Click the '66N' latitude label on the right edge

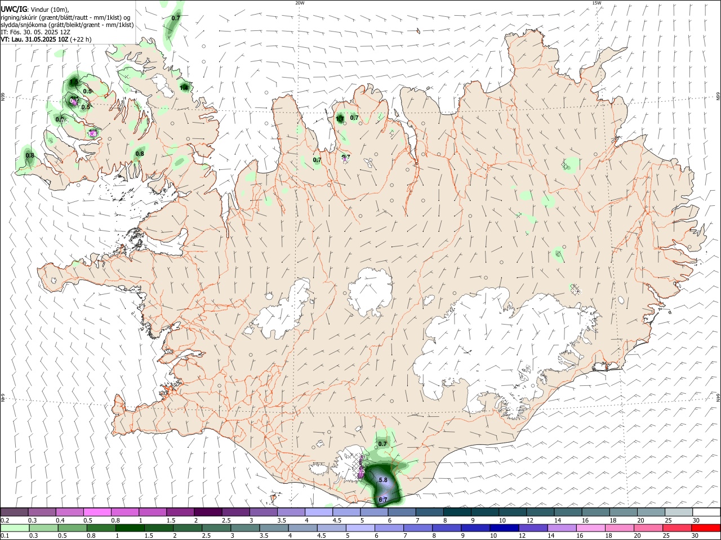tap(718, 97)
